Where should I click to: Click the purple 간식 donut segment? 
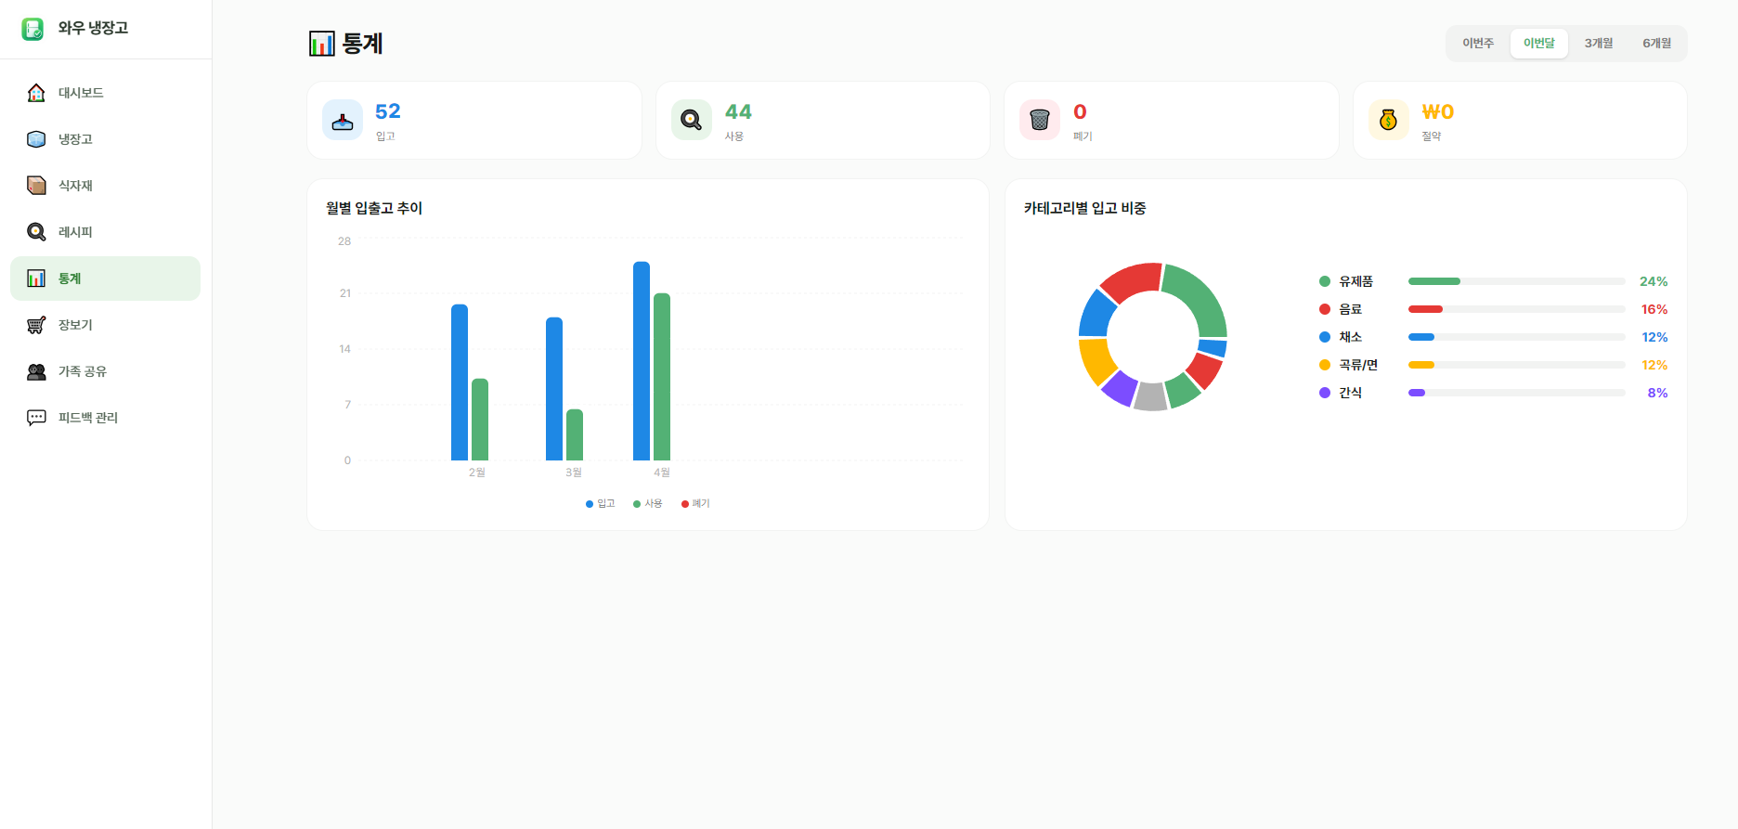[x=1119, y=387]
